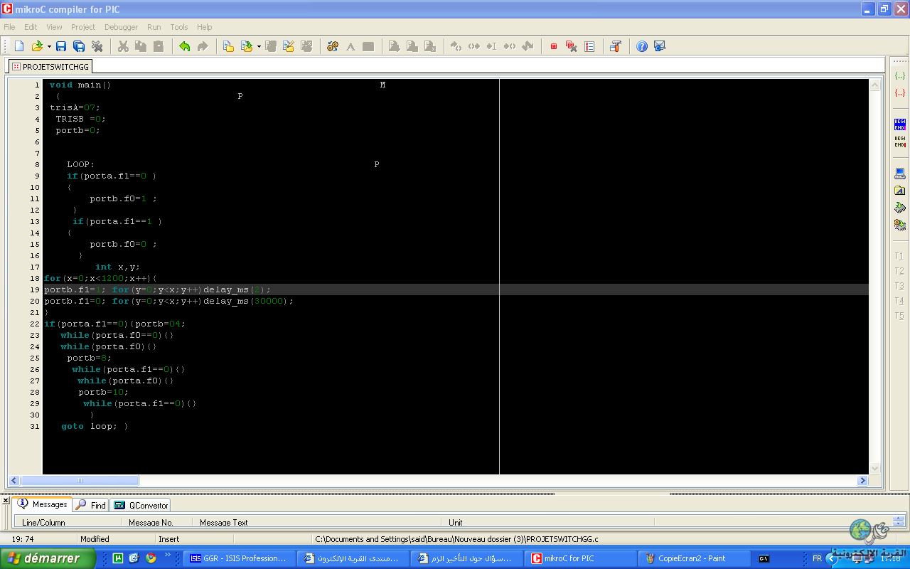Select bookmark T1 in right sidebar
The width and height of the screenshot is (910, 569).
[x=899, y=256]
